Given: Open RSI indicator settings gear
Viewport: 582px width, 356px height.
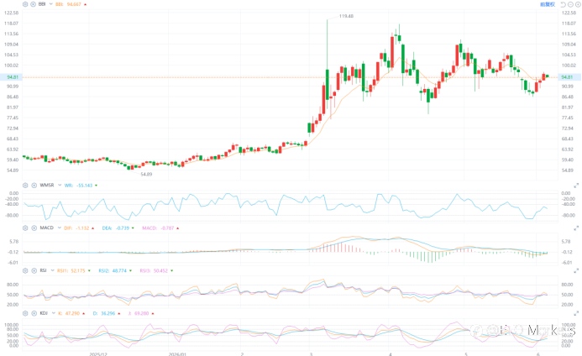Looking at the screenshot, I should (x=25, y=270).
